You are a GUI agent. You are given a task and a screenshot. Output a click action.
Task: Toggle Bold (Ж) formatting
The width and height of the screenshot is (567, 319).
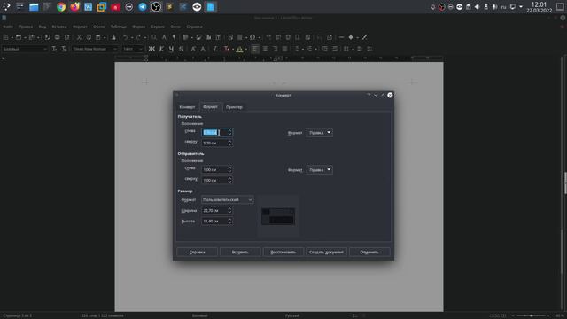click(151, 49)
